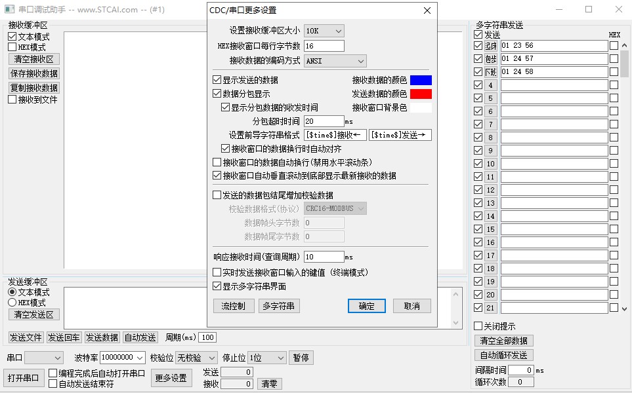Select HEX模式 radio in 发送缓冲区
Viewport: 632px width, 393px height.
click(12, 303)
